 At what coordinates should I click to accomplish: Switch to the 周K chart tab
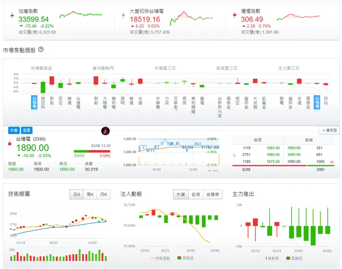click(x=90, y=194)
